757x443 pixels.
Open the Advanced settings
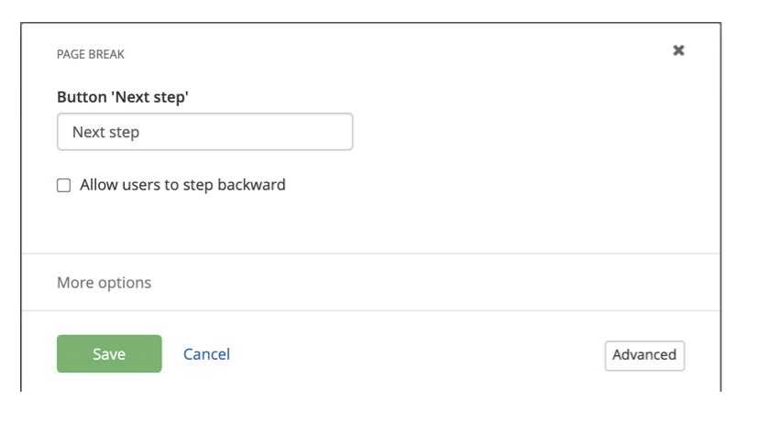644,355
